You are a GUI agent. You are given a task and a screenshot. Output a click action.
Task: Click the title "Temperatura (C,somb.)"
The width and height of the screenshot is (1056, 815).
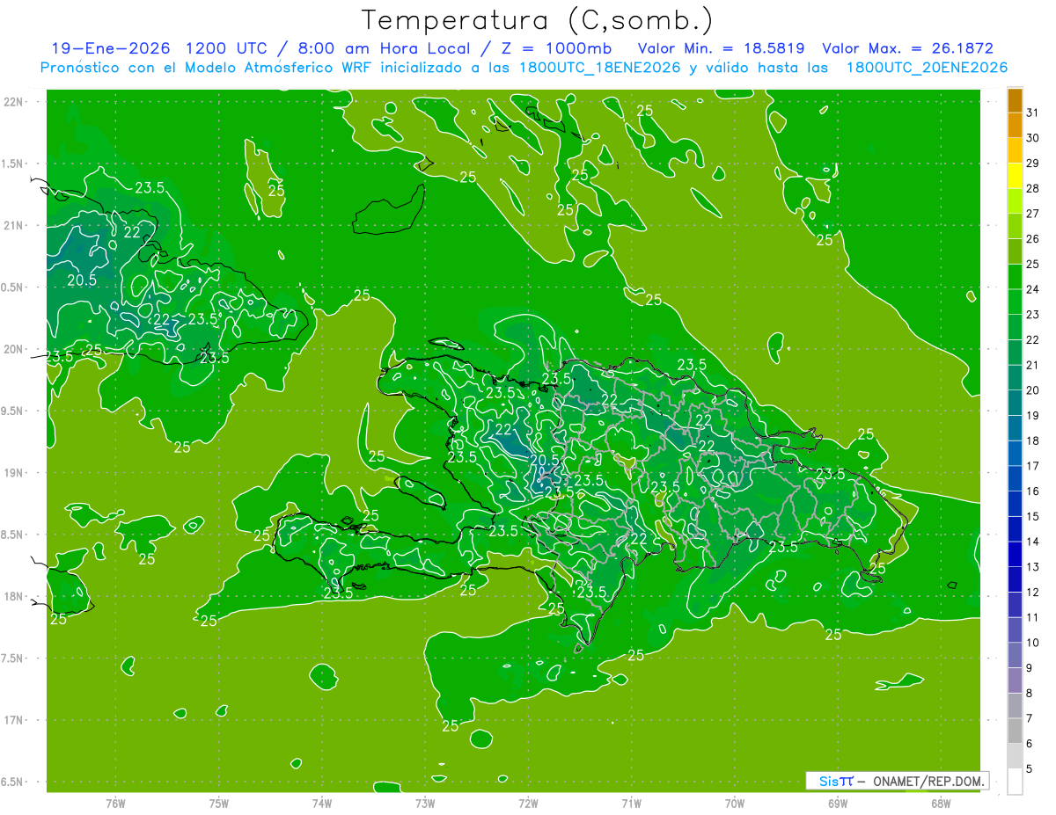click(538, 21)
